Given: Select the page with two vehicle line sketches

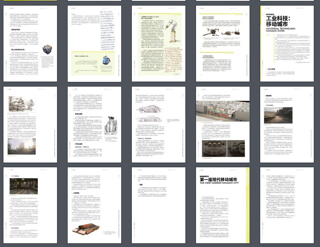Looking at the screenshot, I should tap(159, 125).
